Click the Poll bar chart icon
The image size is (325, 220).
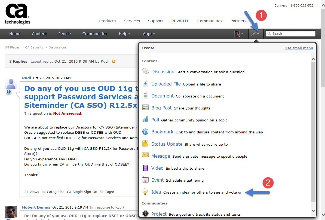(145, 120)
